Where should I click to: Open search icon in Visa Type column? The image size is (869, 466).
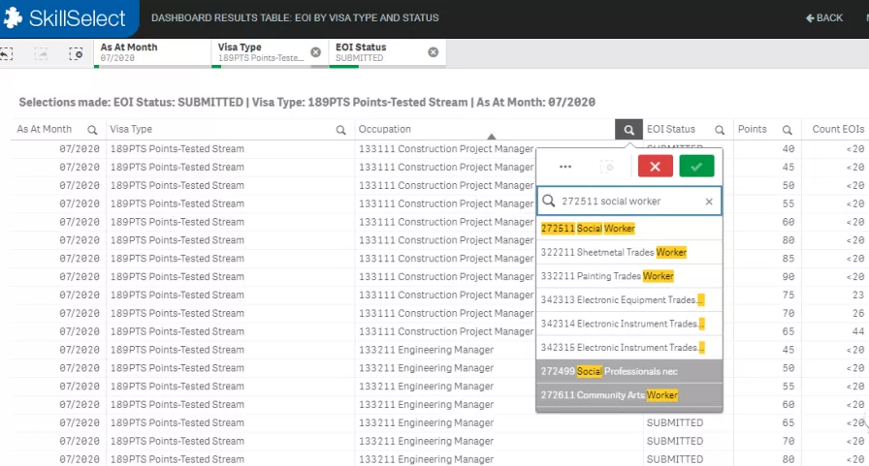[x=341, y=130]
